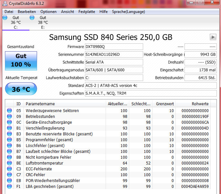This screenshot has height=194, width=221.
Task: Click the Parametername column header
Action: tap(65, 104)
